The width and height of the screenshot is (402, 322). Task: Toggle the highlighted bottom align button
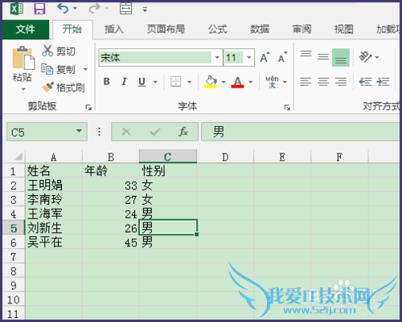coord(341,57)
